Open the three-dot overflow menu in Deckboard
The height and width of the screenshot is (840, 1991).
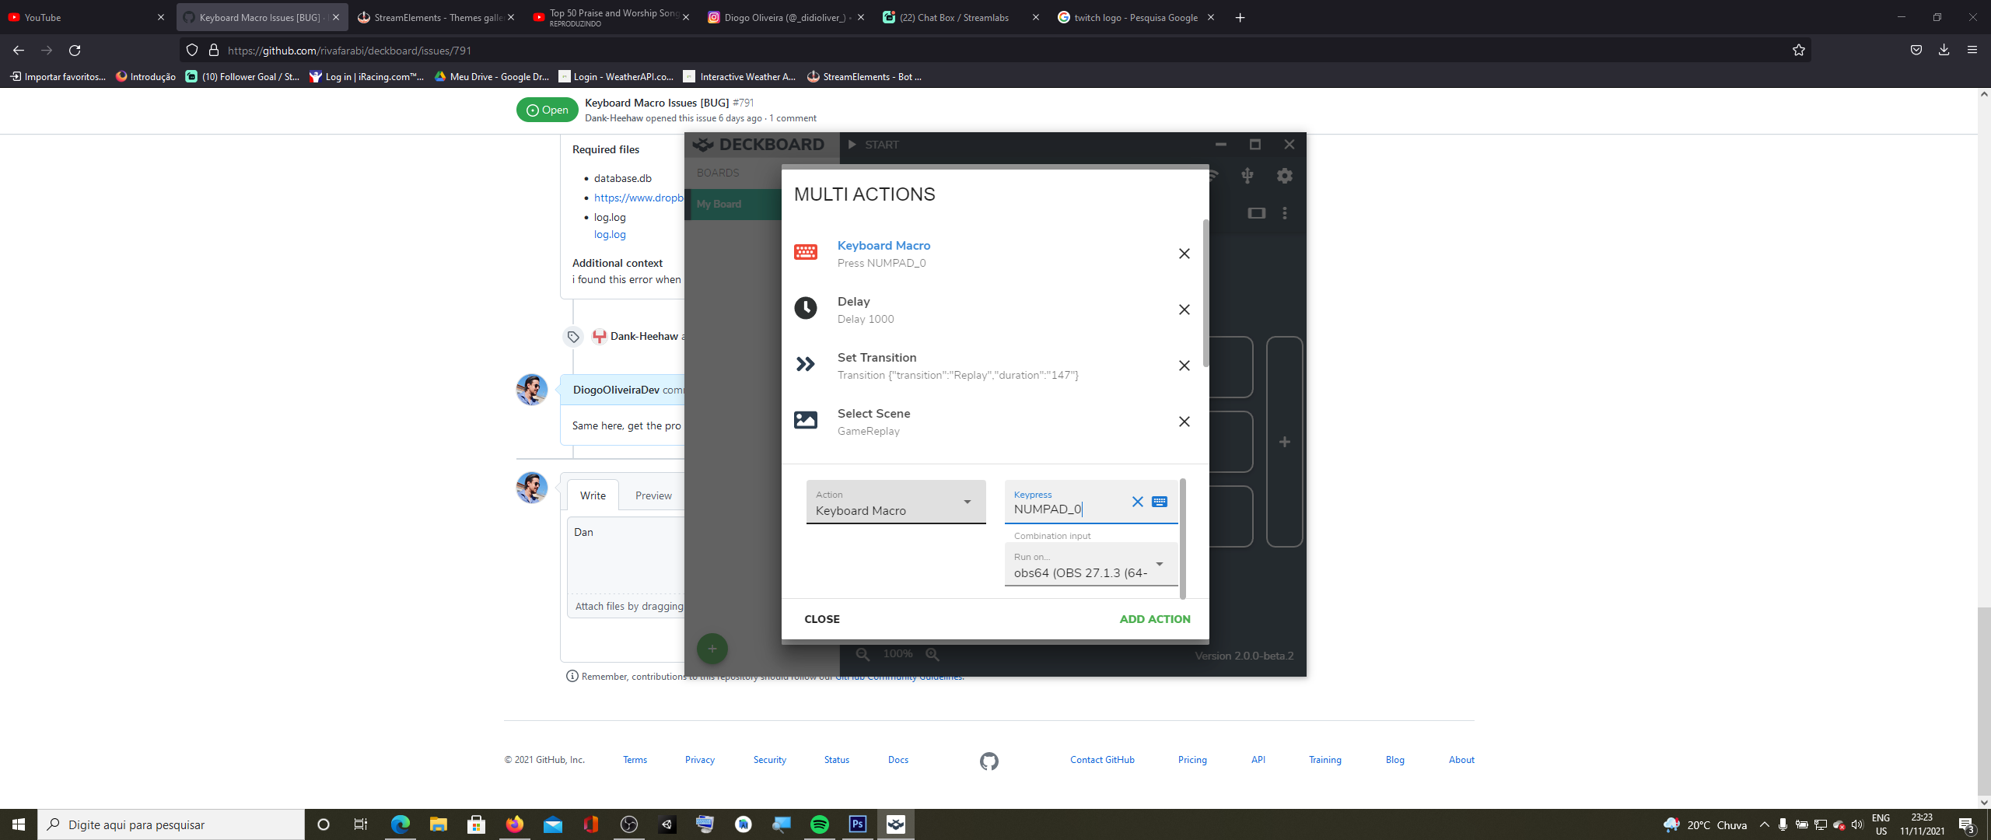(1285, 213)
